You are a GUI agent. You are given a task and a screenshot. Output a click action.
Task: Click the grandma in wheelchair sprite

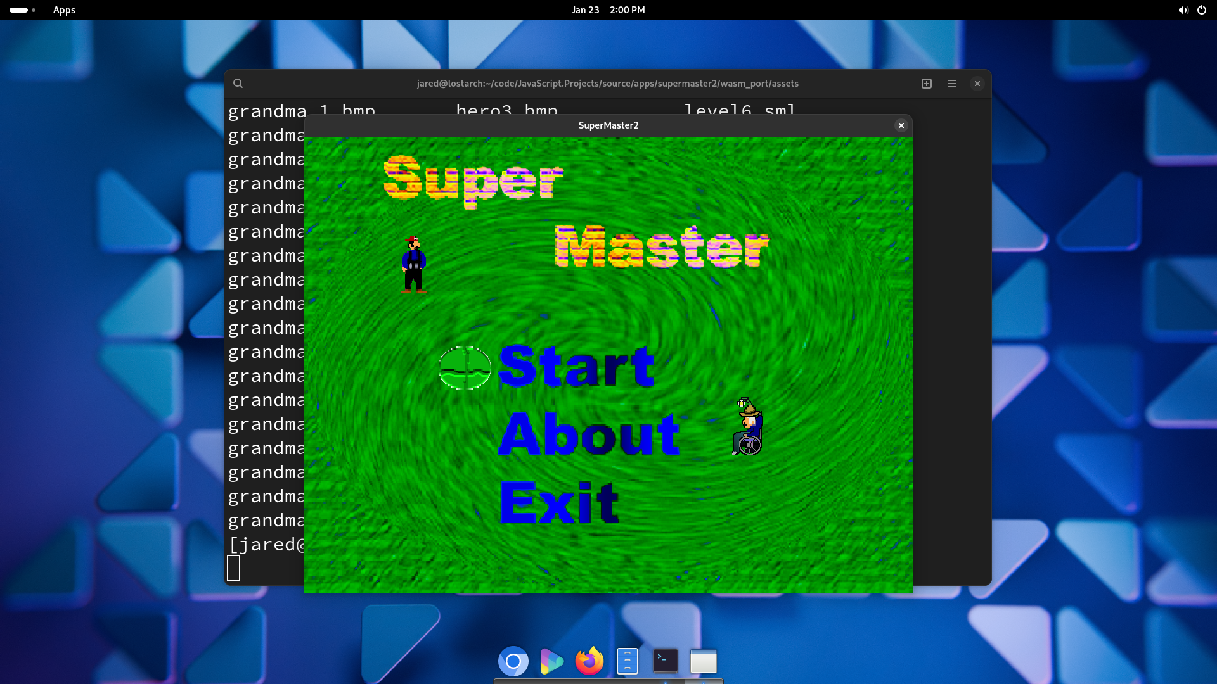[x=748, y=426]
